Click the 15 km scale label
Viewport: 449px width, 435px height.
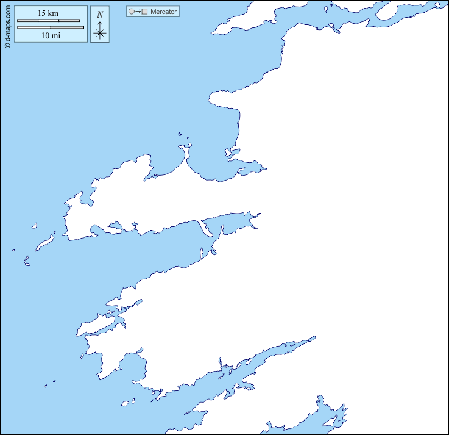(48, 13)
